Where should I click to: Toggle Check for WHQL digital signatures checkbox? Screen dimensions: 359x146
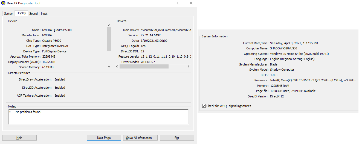[204, 106]
